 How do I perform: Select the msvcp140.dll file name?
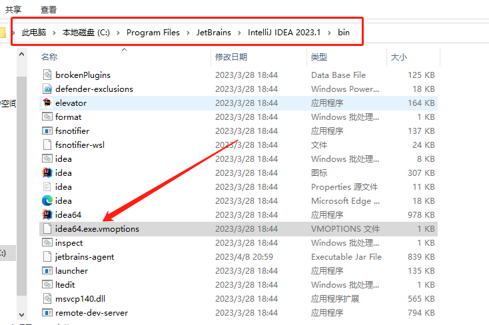coord(80,298)
